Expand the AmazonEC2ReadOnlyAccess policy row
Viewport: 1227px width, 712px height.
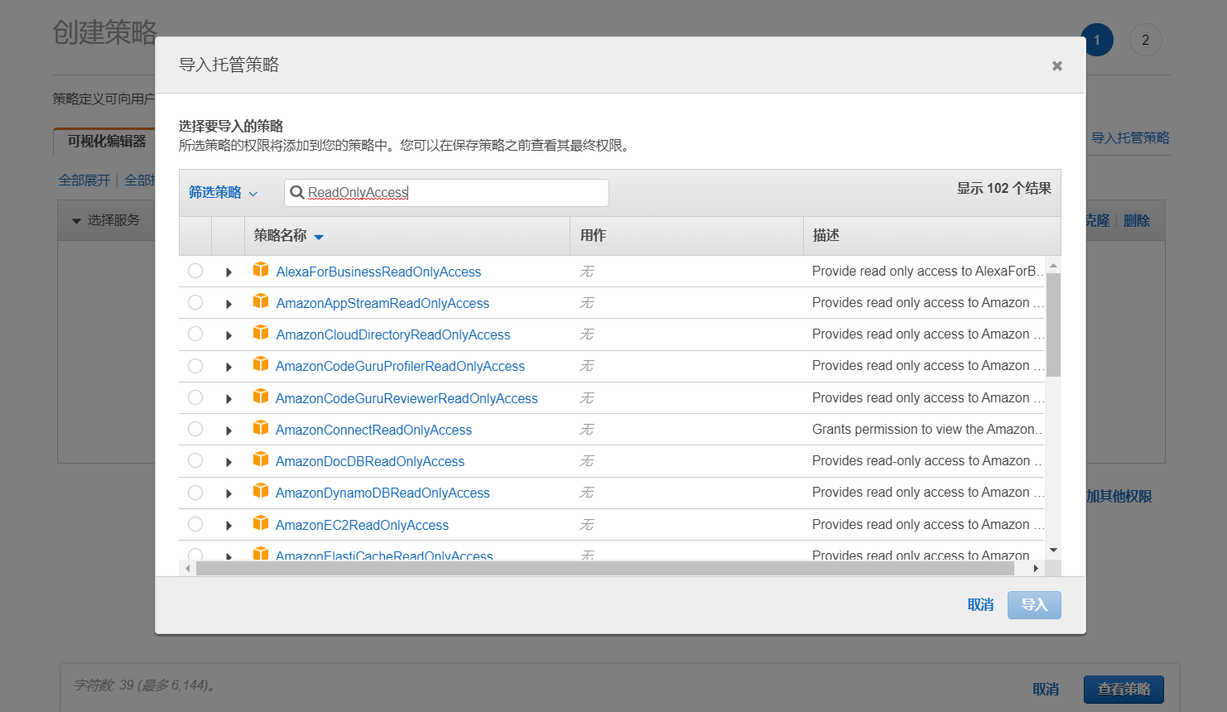click(x=229, y=525)
